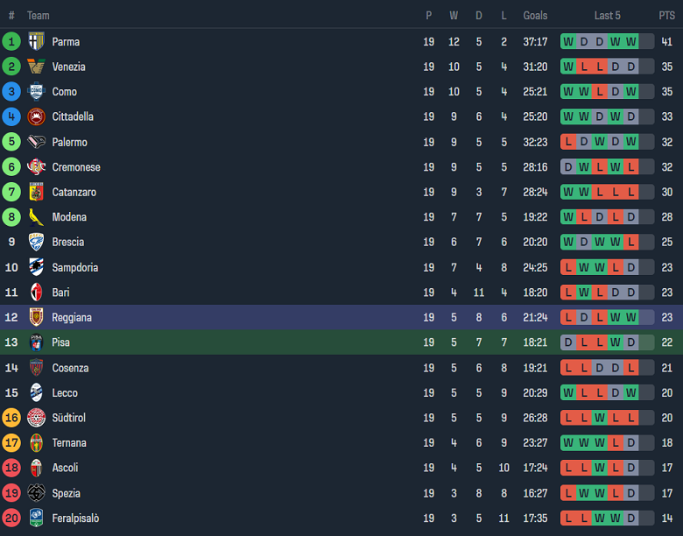This screenshot has height=536, width=683.
Task: Click the Venezia team logo
Action: pyautogui.click(x=36, y=67)
